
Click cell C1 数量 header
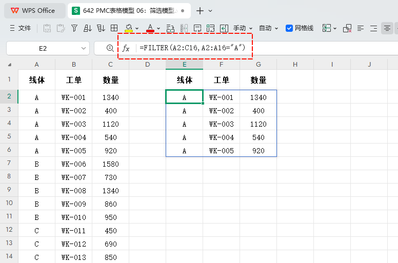111,80
